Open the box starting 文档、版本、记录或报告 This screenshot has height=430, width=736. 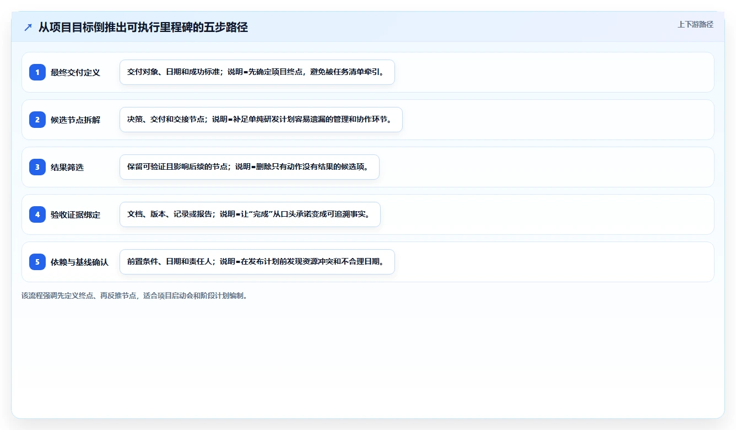pos(250,214)
